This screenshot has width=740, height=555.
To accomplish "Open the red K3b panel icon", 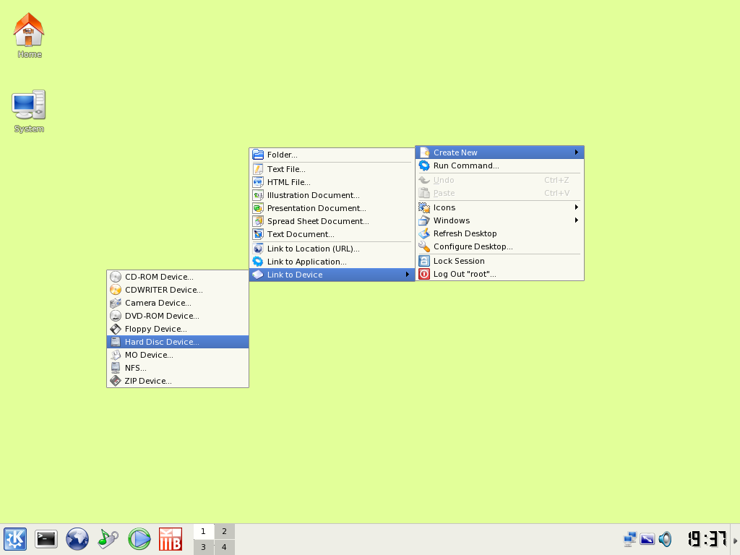I will point(171,539).
